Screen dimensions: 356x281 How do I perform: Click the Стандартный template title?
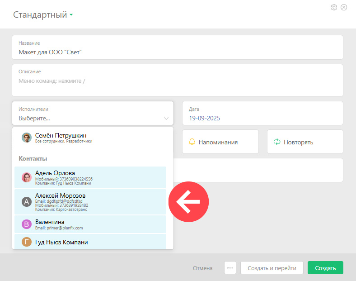click(x=40, y=15)
